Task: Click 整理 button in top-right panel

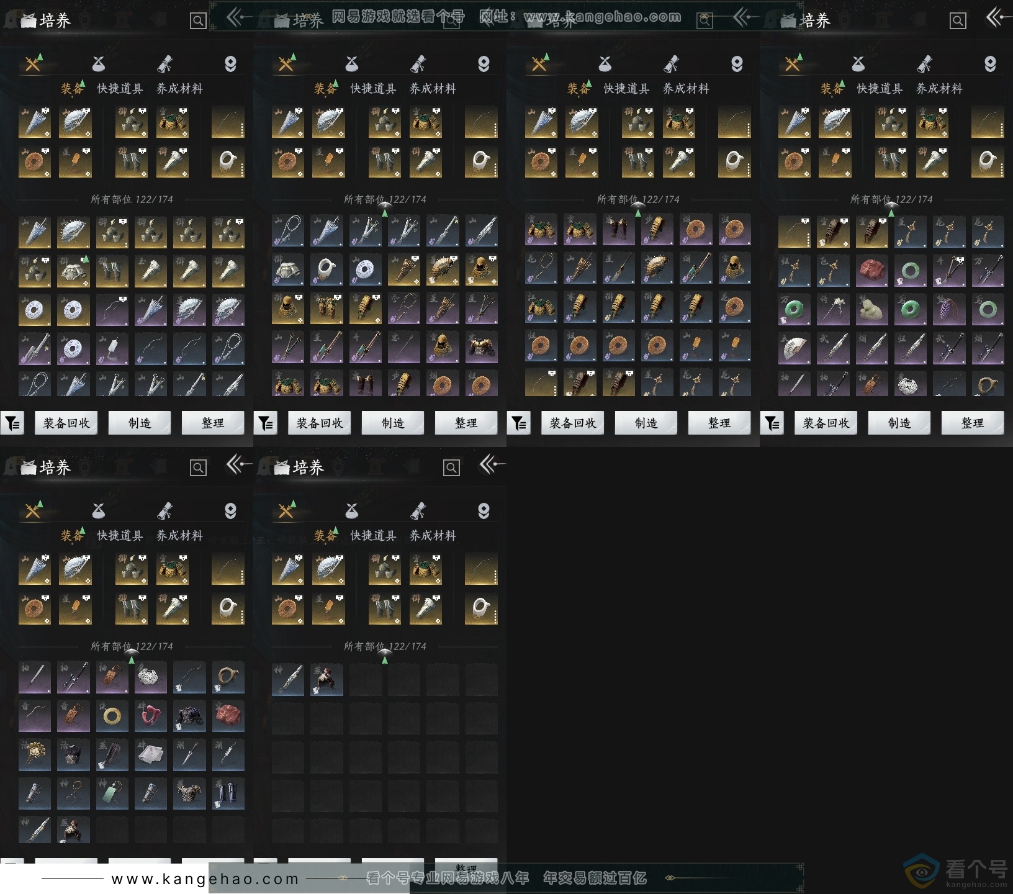Action: (x=973, y=423)
